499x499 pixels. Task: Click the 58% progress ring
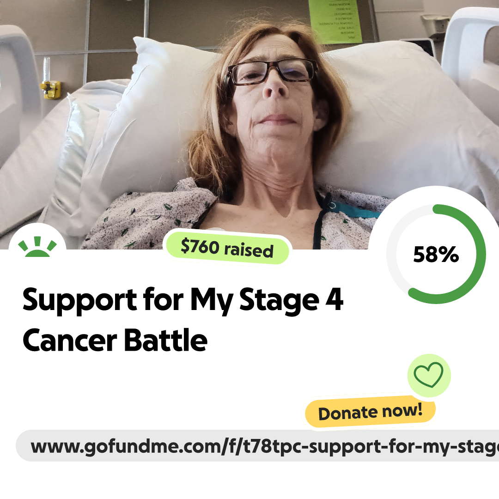(436, 254)
